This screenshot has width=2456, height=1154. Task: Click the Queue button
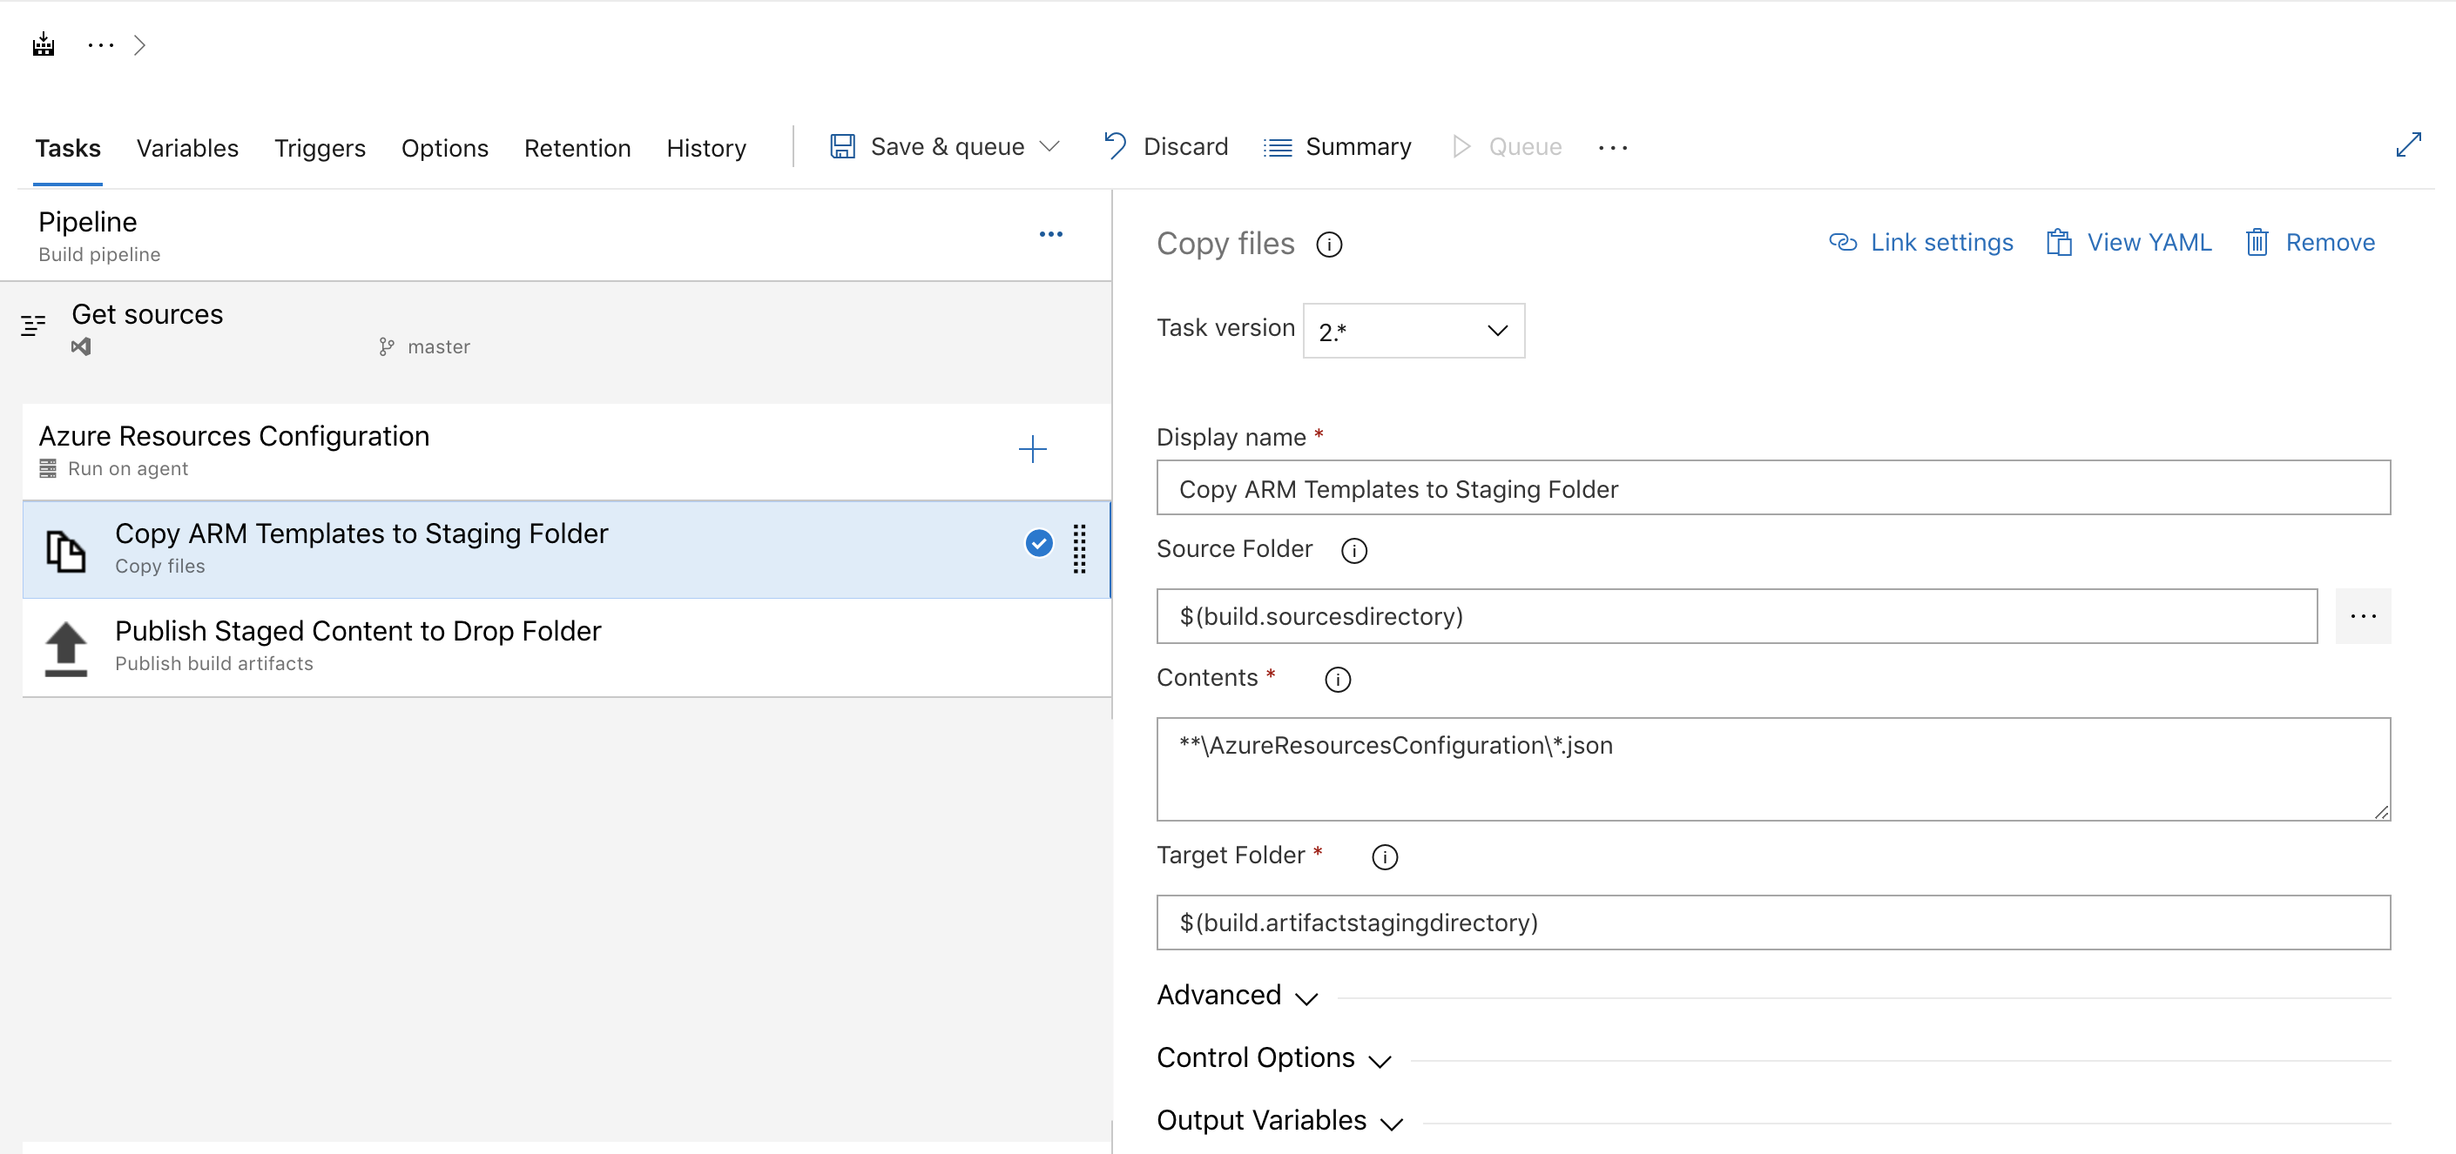(x=1507, y=147)
